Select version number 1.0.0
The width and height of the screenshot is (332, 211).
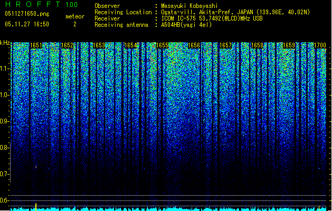pos(72,5)
